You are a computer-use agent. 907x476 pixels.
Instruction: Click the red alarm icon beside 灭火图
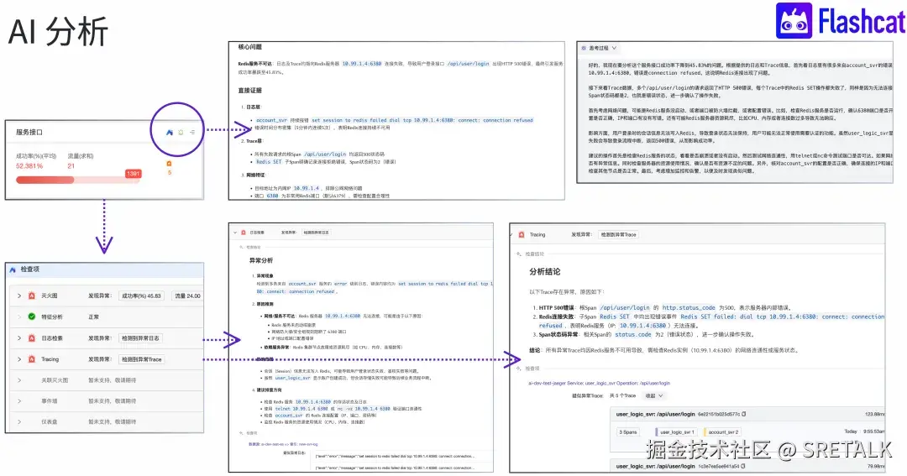[x=32, y=296]
